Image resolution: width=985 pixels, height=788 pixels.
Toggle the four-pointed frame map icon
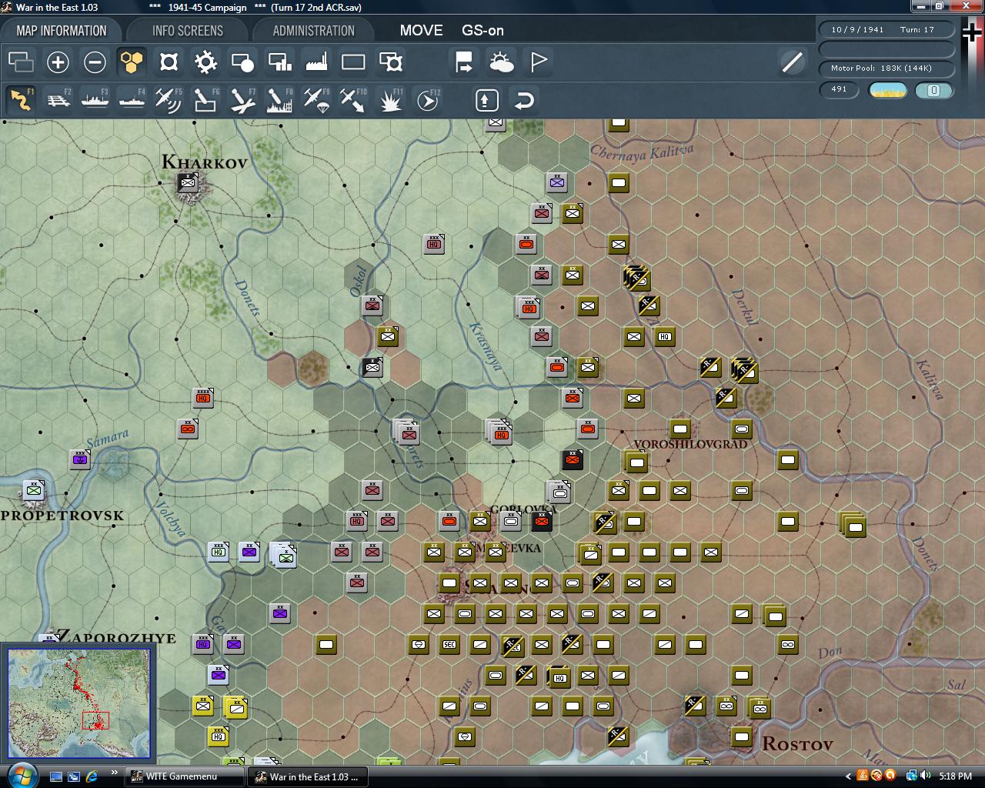click(169, 62)
